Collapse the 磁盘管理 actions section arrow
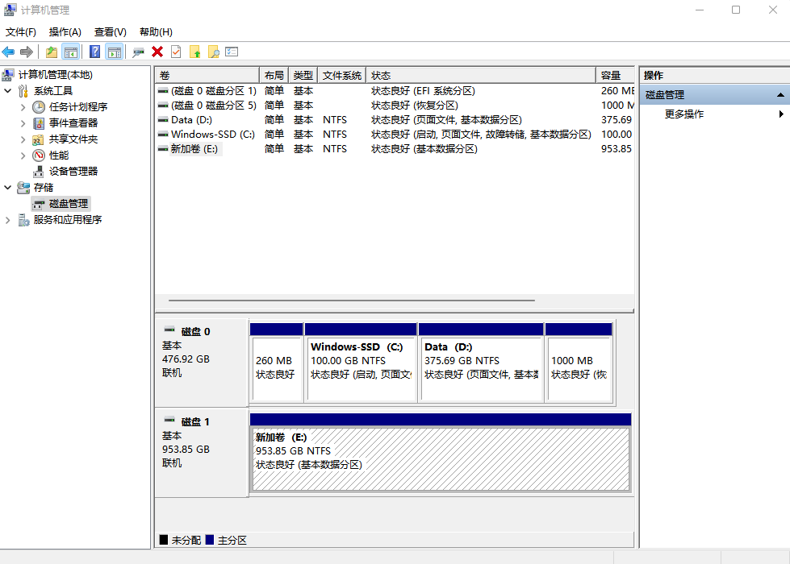 (x=780, y=95)
